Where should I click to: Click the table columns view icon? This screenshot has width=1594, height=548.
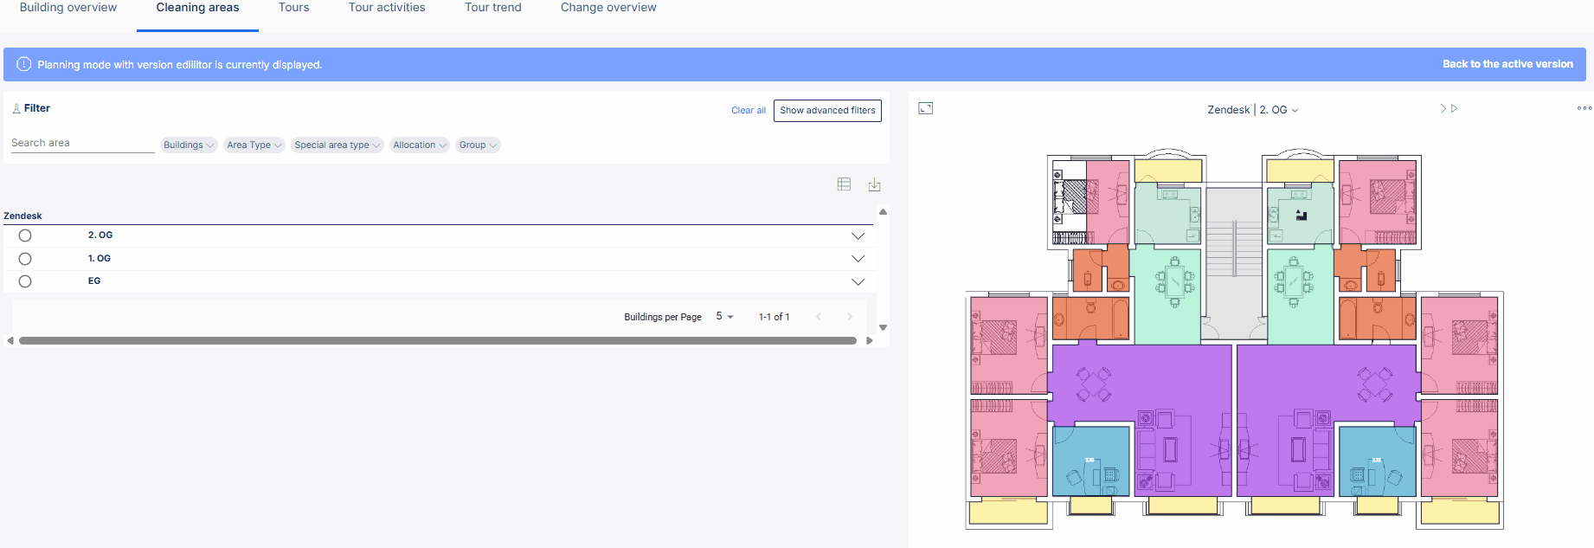click(845, 184)
